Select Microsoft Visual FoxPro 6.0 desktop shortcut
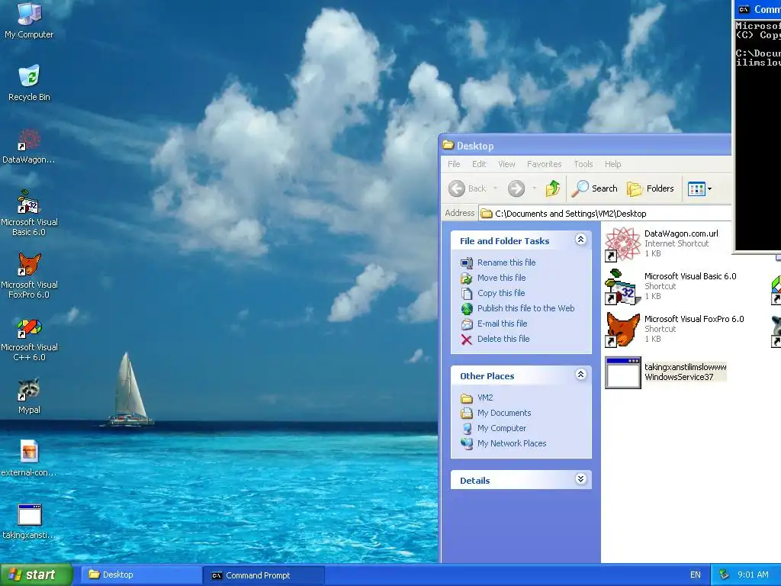781x586 pixels. click(29, 275)
